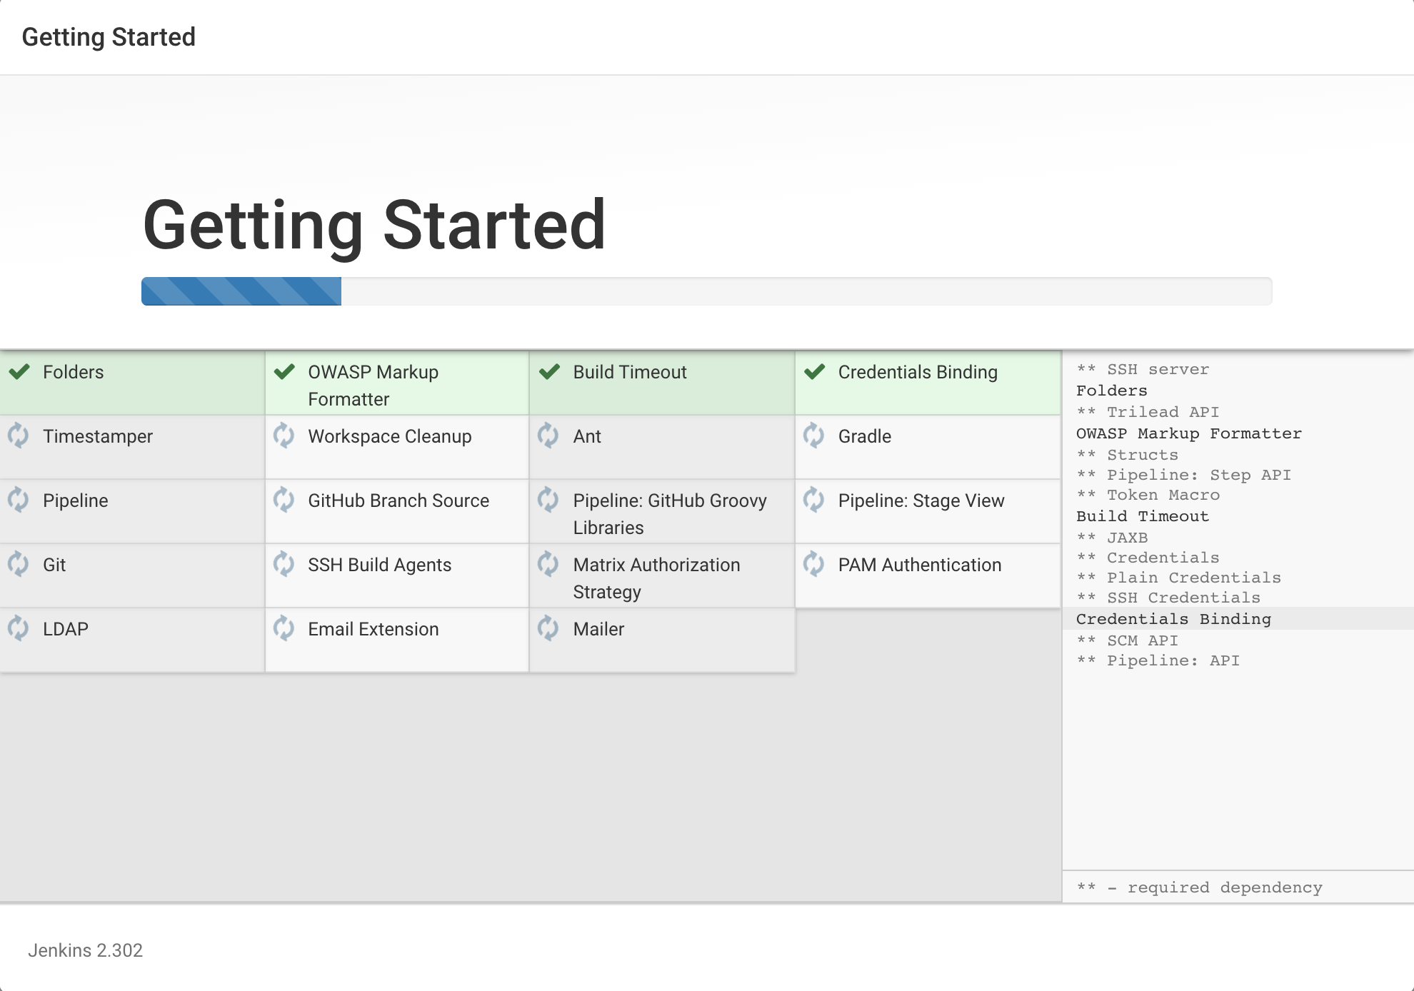
Task: Click the checkmark next to Credentials Binding
Action: [x=814, y=371]
